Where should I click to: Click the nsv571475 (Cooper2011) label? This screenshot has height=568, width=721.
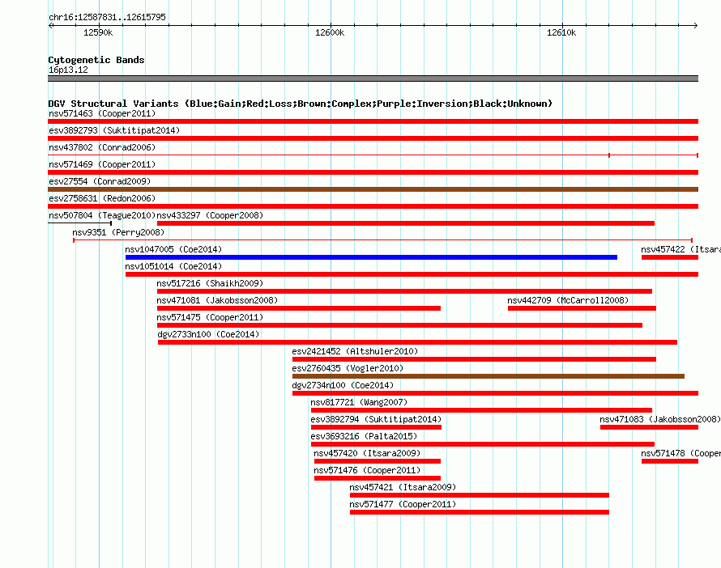point(210,317)
